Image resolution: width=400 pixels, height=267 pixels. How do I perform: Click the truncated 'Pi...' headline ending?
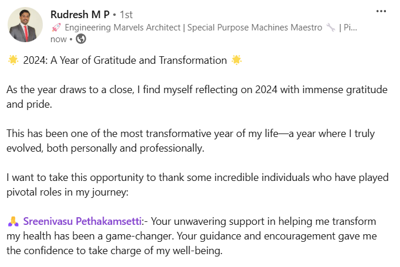pyautogui.click(x=350, y=27)
